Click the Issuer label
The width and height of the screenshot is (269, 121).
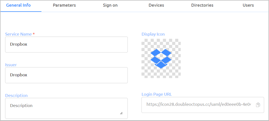click(x=11, y=65)
